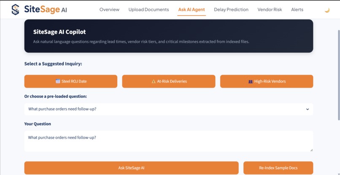Click the SiteSage AI brand name text
This screenshot has width=340, height=175.
click(x=46, y=9)
